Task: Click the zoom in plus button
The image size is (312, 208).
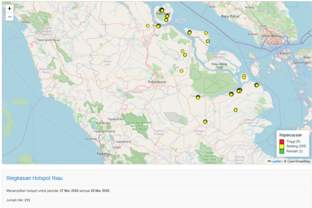Action: tap(9, 9)
